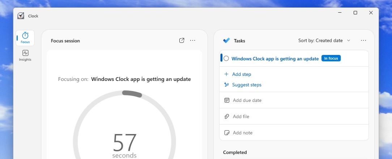Click the Focusing on task name text

click(x=141, y=79)
